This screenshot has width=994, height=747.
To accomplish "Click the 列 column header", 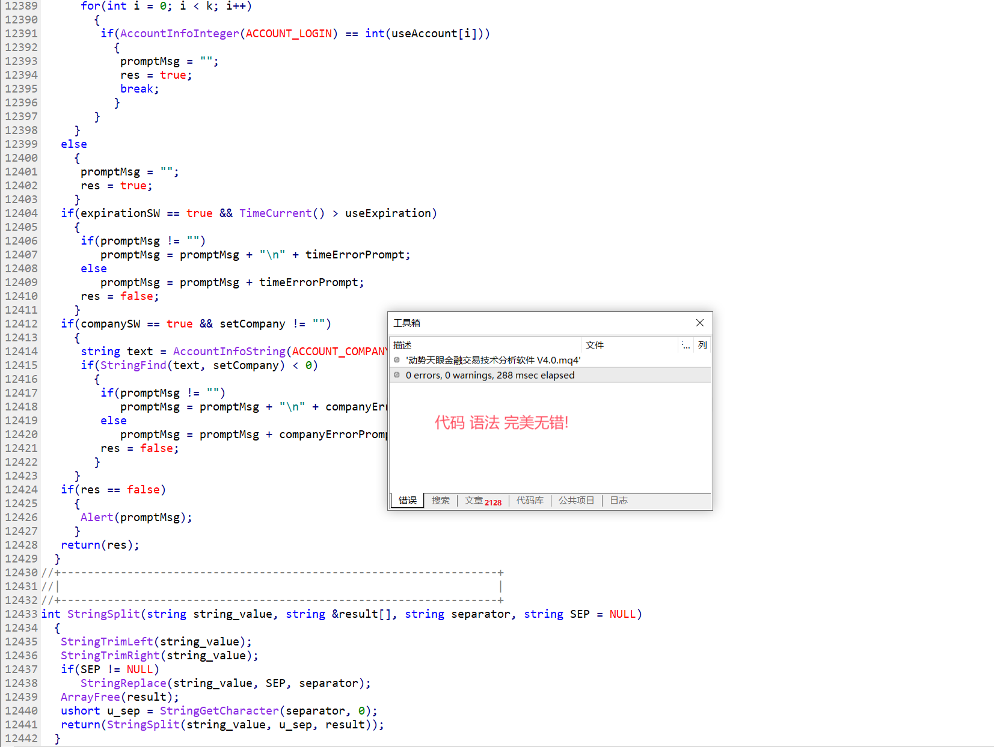I will pyautogui.click(x=702, y=345).
